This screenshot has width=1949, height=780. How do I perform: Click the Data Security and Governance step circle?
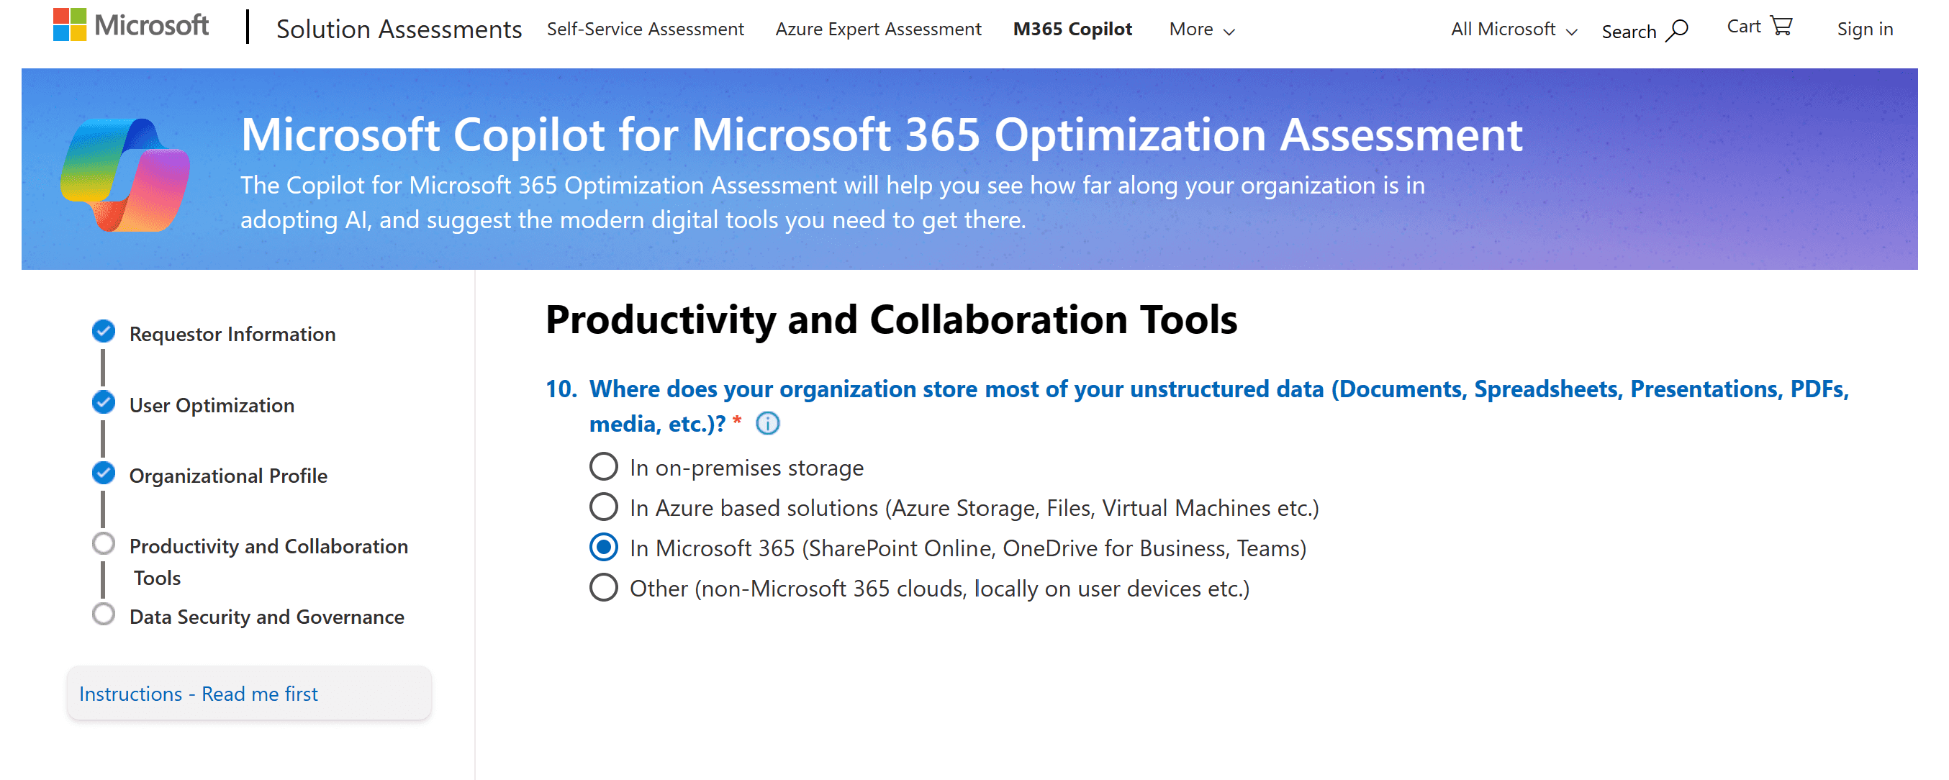104,615
